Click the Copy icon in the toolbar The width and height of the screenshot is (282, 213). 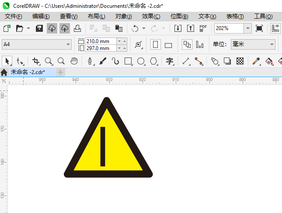click(x=106, y=28)
